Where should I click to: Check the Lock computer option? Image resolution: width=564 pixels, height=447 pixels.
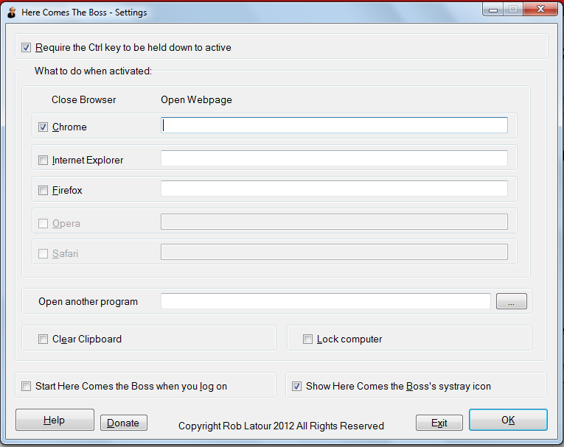[x=307, y=339]
